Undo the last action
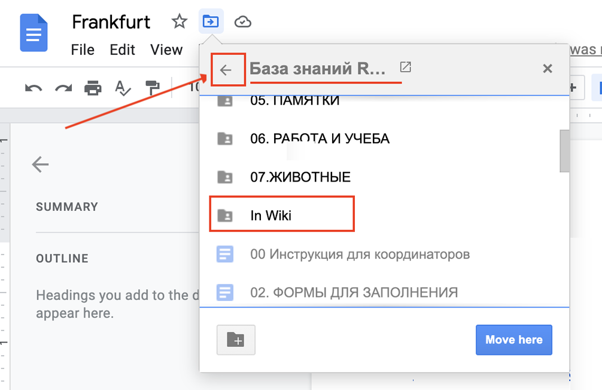The width and height of the screenshot is (602, 390). pyautogui.click(x=34, y=88)
